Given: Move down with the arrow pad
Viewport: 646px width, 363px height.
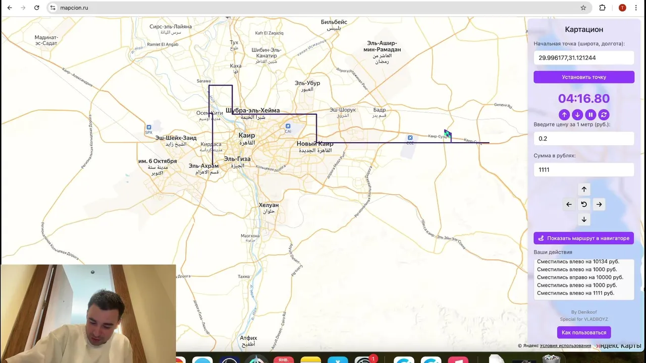Looking at the screenshot, I should 584,219.
